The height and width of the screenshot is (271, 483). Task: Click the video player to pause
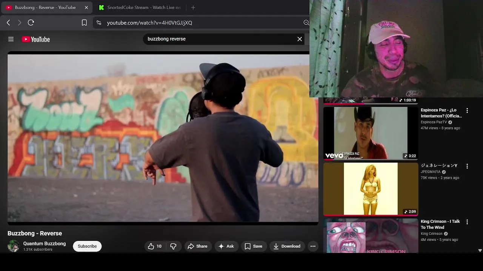tap(163, 138)
